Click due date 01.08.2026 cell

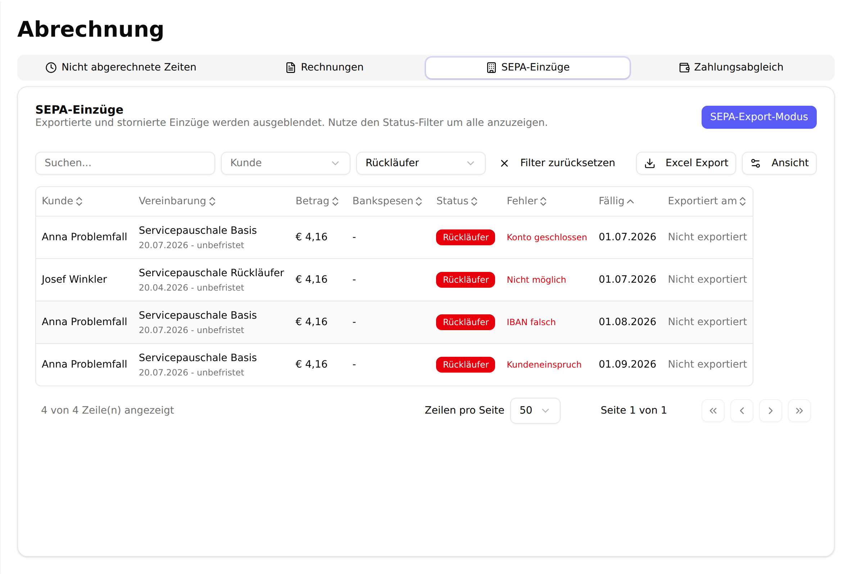pos(627,322)
